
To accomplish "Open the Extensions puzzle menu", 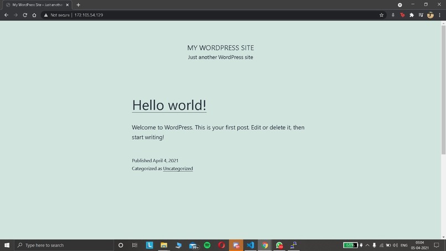I will pyautogui.click(x=412, y=15).
